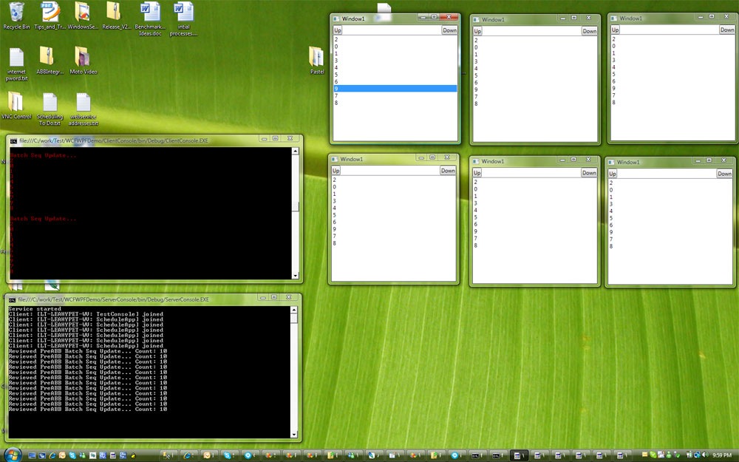Select the internet pword.txt file icon
Viewport: 739px width, 462px height.
[16, 57]
